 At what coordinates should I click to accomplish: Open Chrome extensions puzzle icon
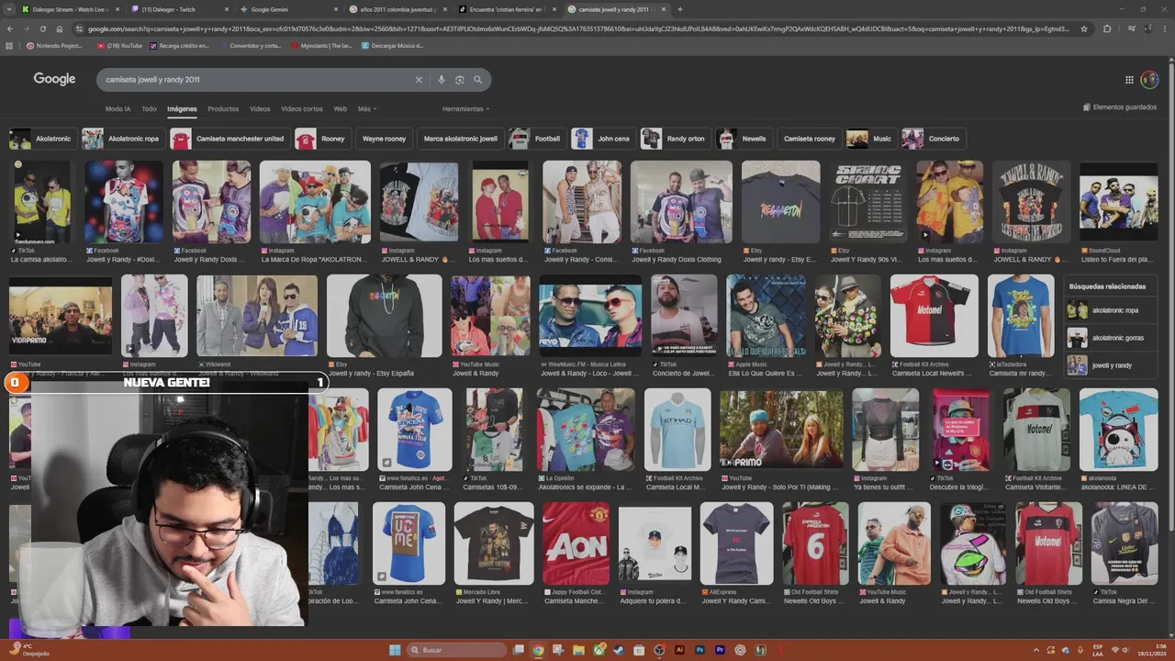(x=1107, y=28)
